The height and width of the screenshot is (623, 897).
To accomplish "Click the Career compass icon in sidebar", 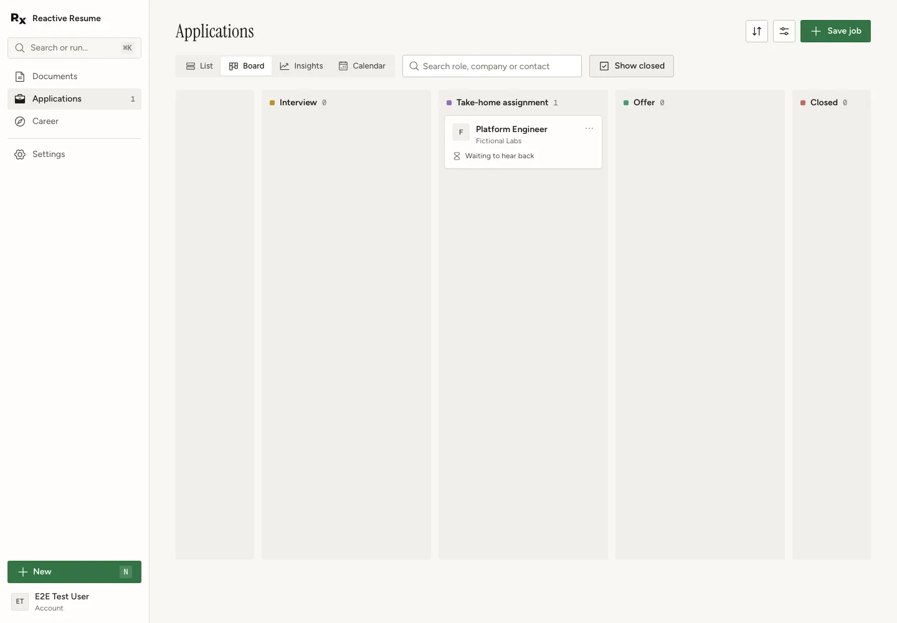I will click(x=20, y=121).
